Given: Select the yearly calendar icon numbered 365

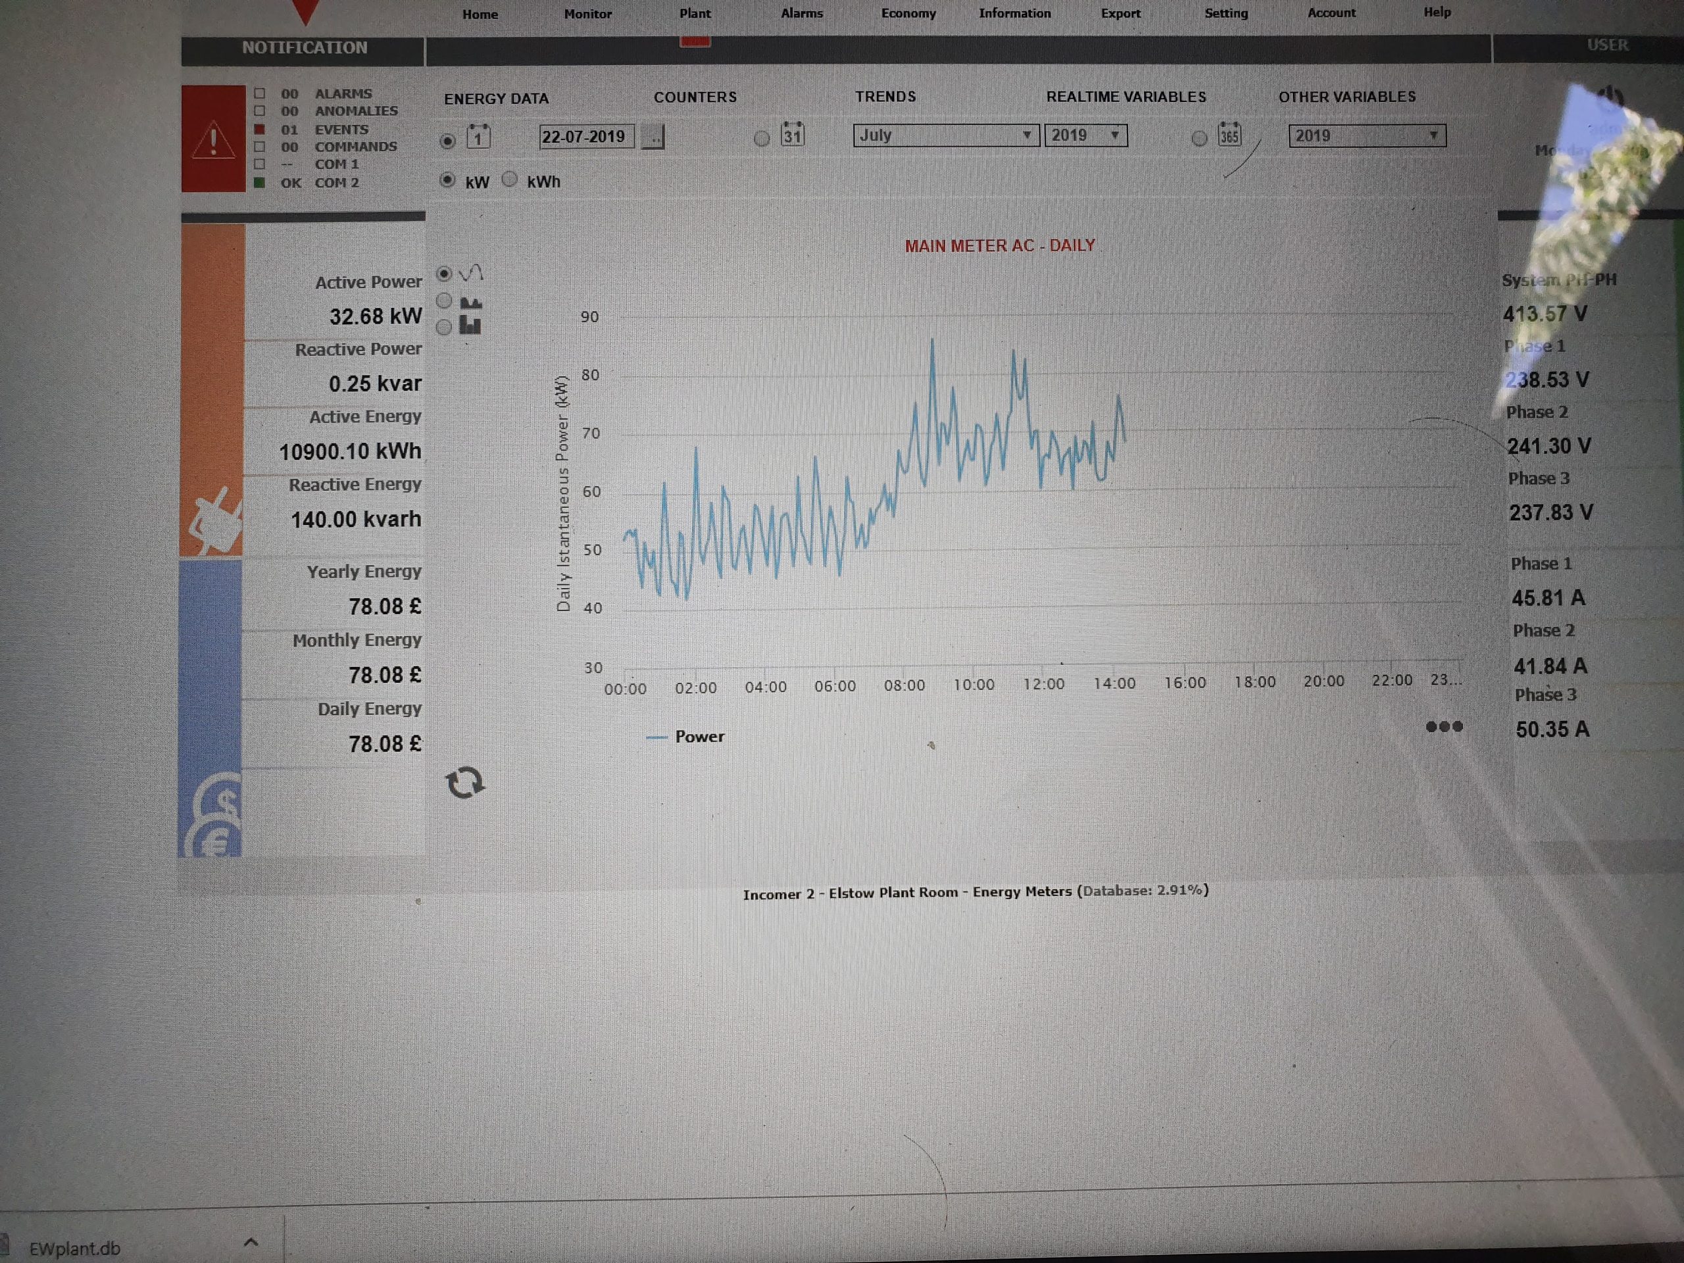Looking at the screenshot, I should tap(1229, 134).
